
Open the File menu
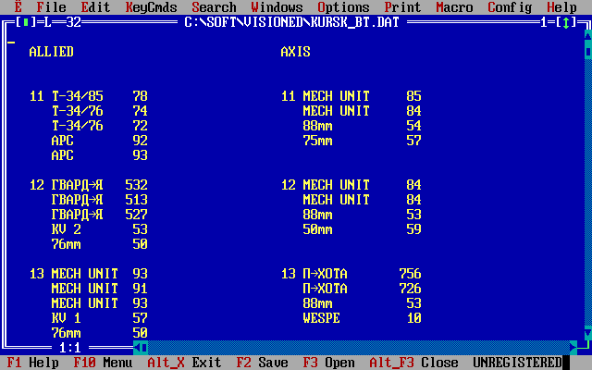[52, 6]
